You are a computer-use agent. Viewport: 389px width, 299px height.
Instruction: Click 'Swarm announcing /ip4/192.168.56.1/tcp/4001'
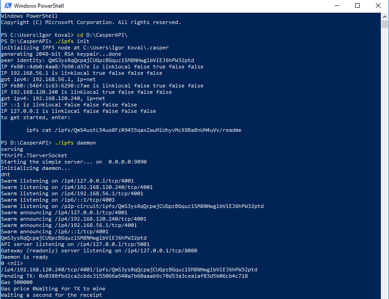click(x=69, y=225)
